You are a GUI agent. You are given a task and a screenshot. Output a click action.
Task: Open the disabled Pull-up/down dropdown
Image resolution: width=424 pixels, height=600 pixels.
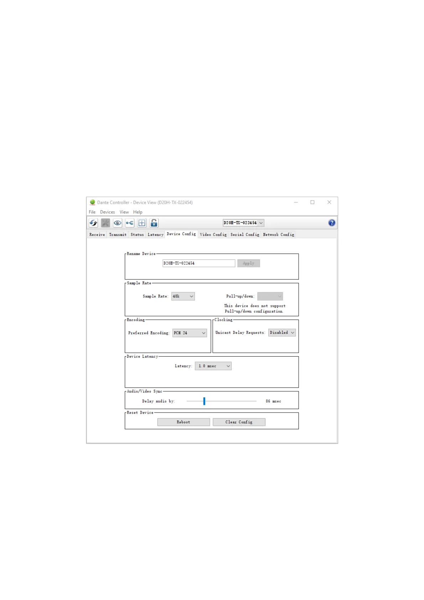270,296
